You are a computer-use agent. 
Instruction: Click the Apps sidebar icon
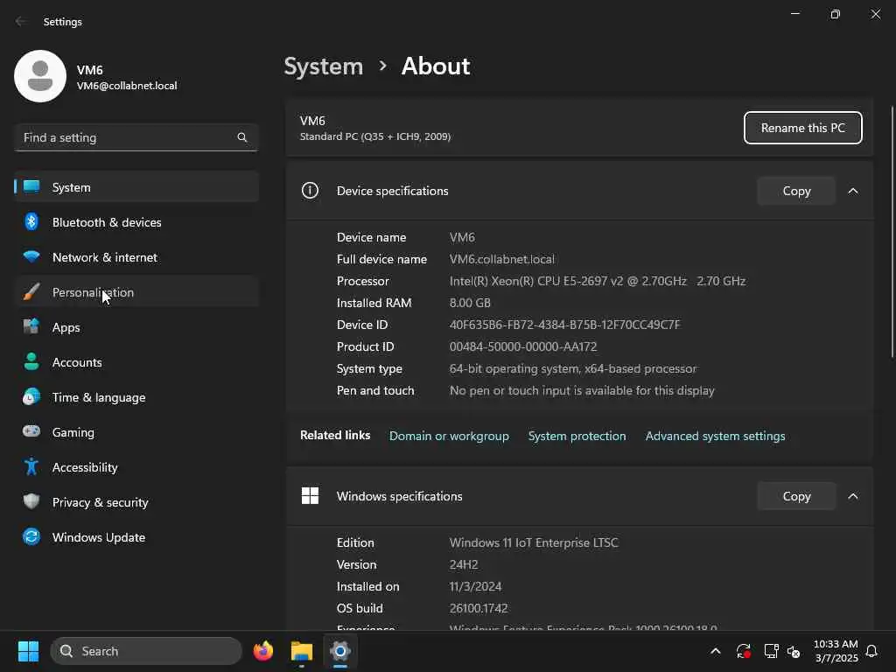(31, 327)
